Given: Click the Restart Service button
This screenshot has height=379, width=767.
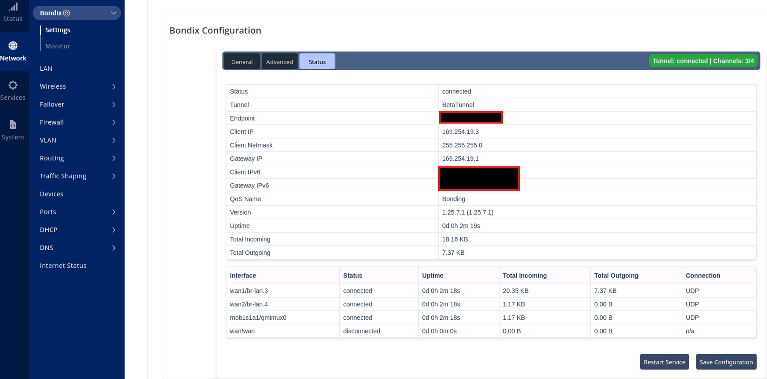Looking at the screenshot, I should click(x=664, y=362).
